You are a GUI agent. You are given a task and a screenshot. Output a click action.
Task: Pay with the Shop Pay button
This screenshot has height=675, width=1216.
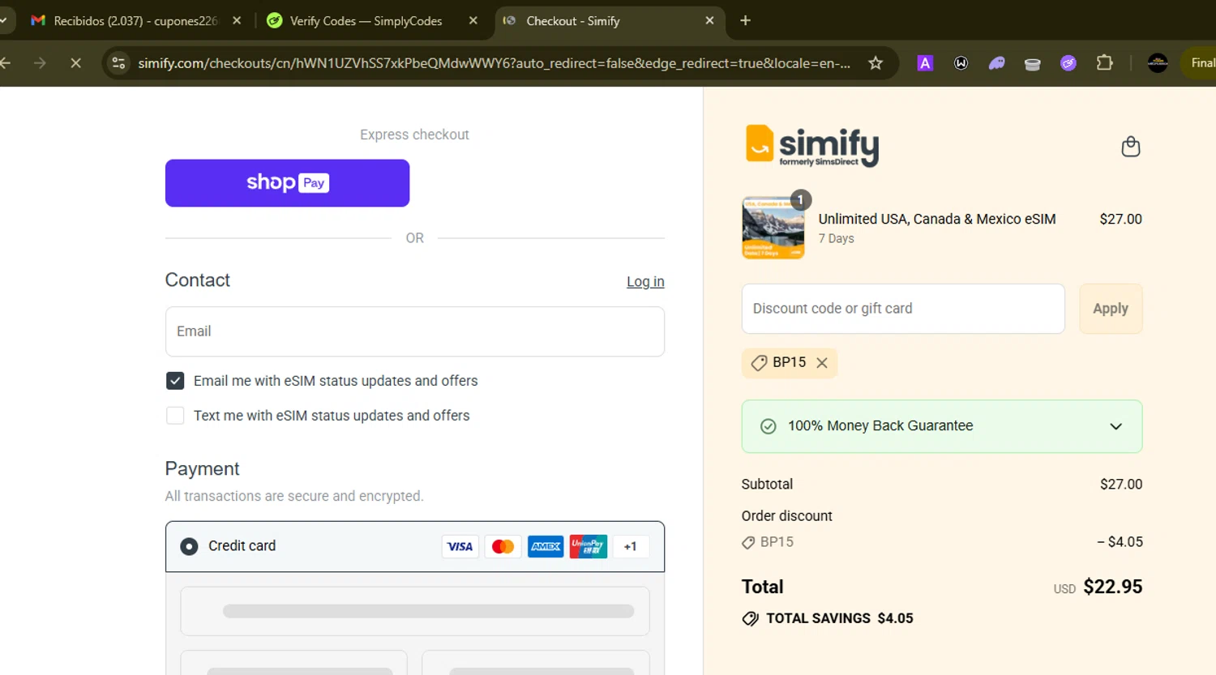tap(287, 183)
